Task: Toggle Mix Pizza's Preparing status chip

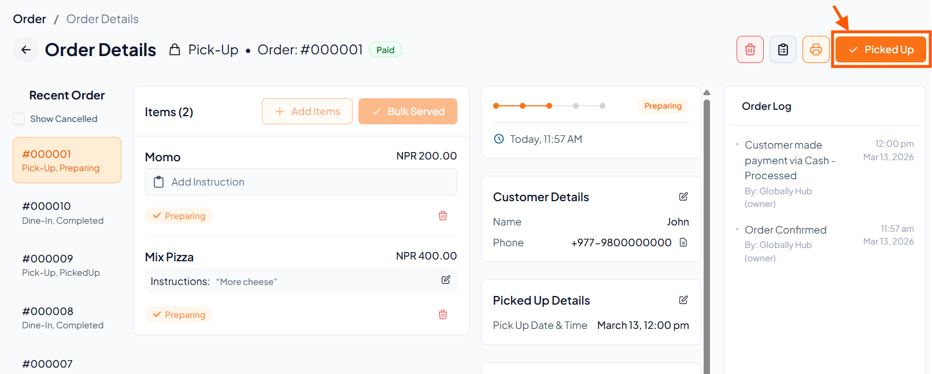Action: 179,314
